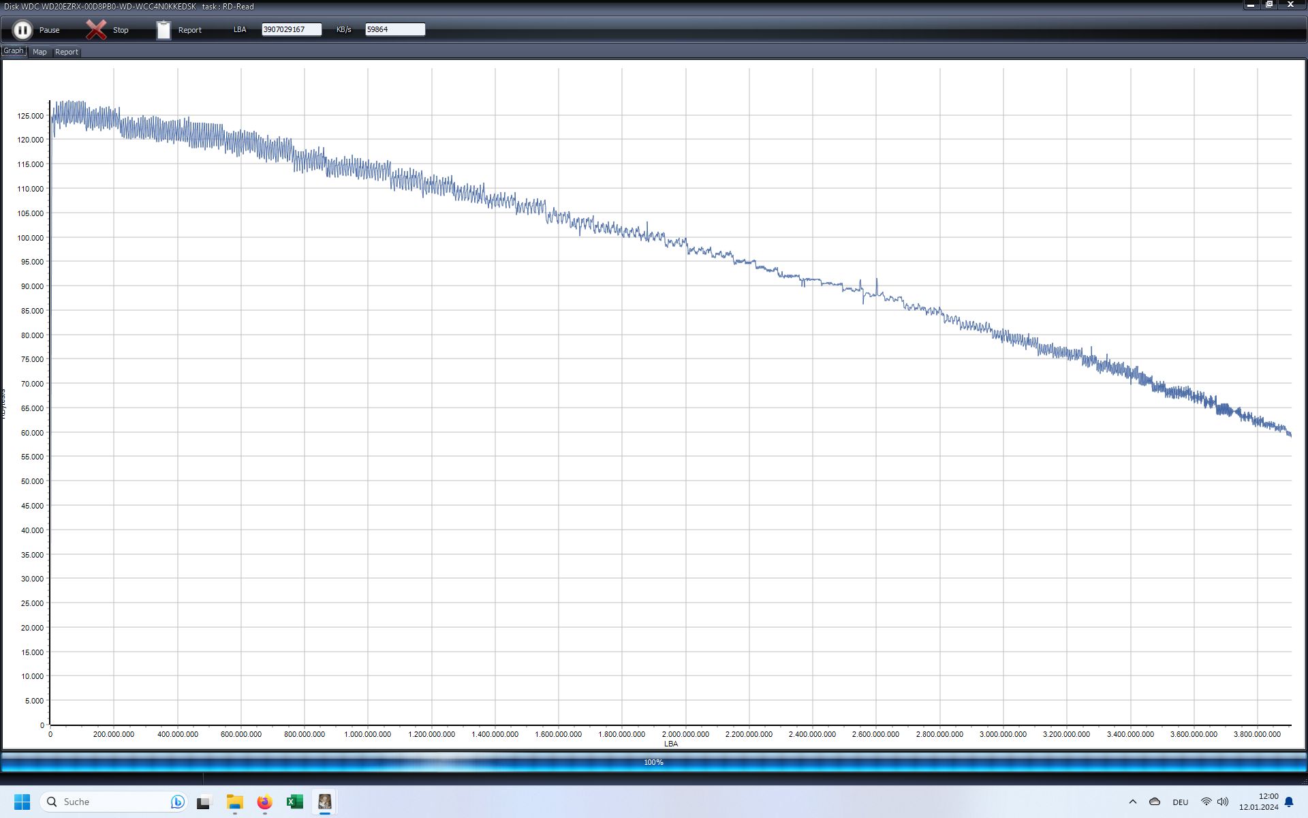
Task: Open the Report tab
Action: 67,52
